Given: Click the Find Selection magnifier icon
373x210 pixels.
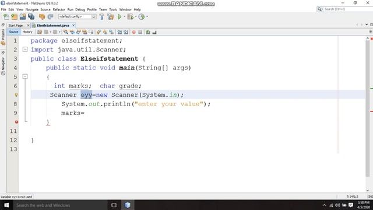Looking at the screenshot, I should pos(66,32).
